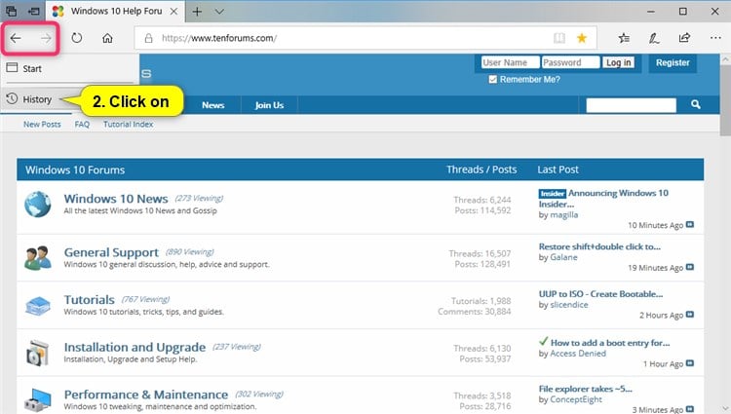
Task: Click the User Name field
Action: (510, 62)
